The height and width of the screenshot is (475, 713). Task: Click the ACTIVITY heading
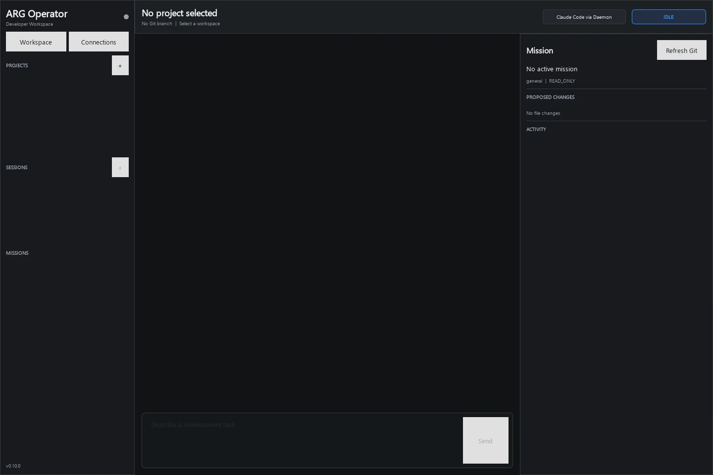pos(536,129)
